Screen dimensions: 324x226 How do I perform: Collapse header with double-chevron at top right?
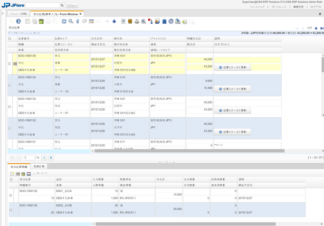click(320, 14)
